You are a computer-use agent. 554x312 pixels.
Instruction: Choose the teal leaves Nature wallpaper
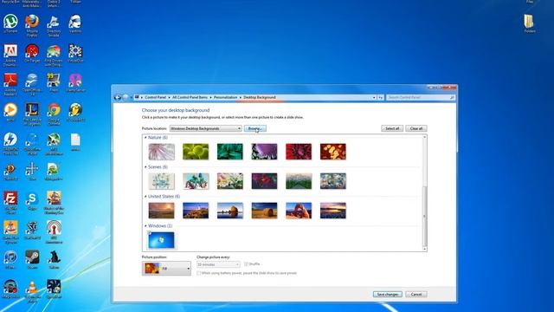(x=230, y=152)
